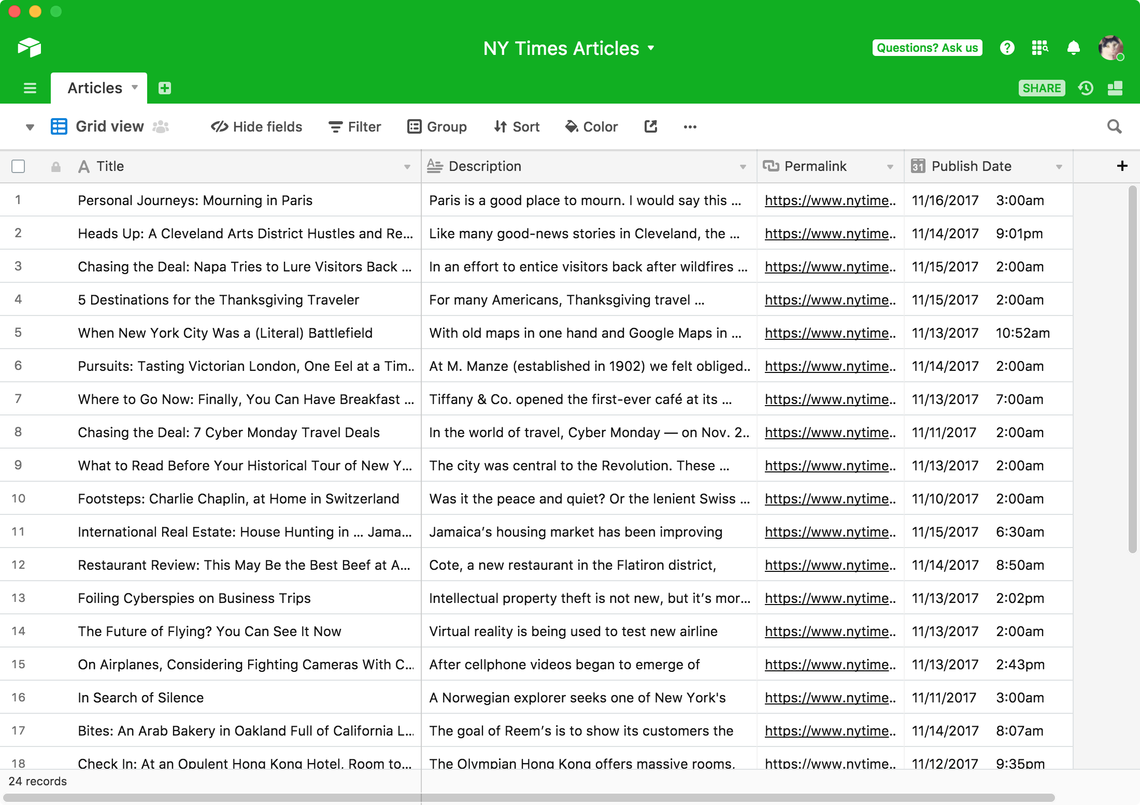
Task: Click the share view export icon
Action: coord(651,126)
